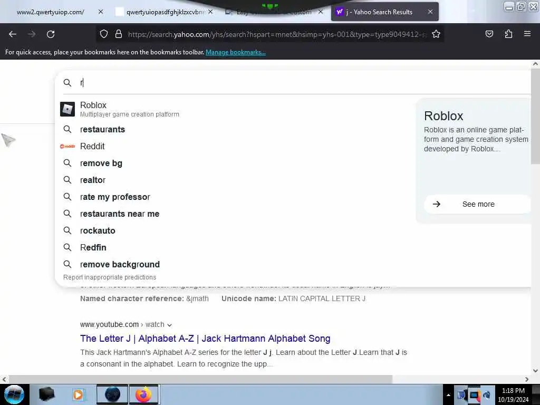Image resolution: width=540 pixels, height=405 pixels.
Task: Click the magnifier beside 'remove bg'
Action: [67, 163]
